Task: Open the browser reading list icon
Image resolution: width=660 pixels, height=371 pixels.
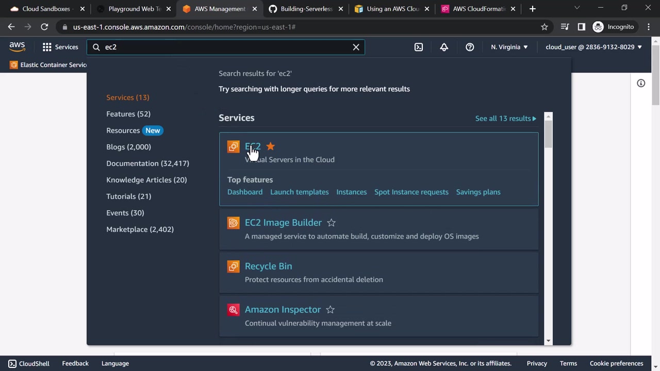Action: (565, 27)
